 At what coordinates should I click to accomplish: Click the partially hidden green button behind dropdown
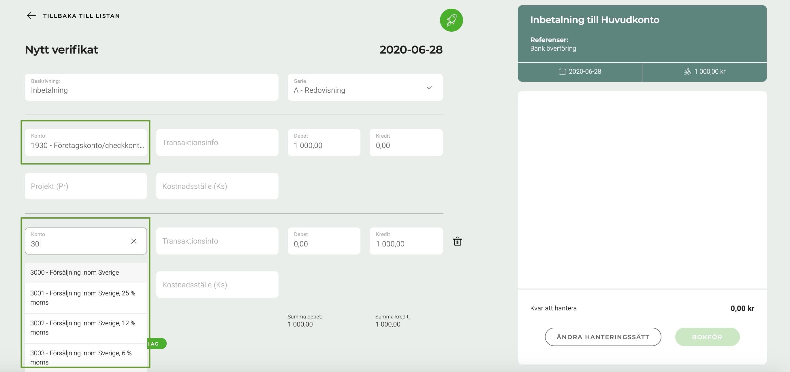click(x=157, y=343)
